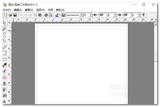Select the freehand pen tool
Image resolution: width=160 pixels, height=107 pixels.
pos(4,71)
